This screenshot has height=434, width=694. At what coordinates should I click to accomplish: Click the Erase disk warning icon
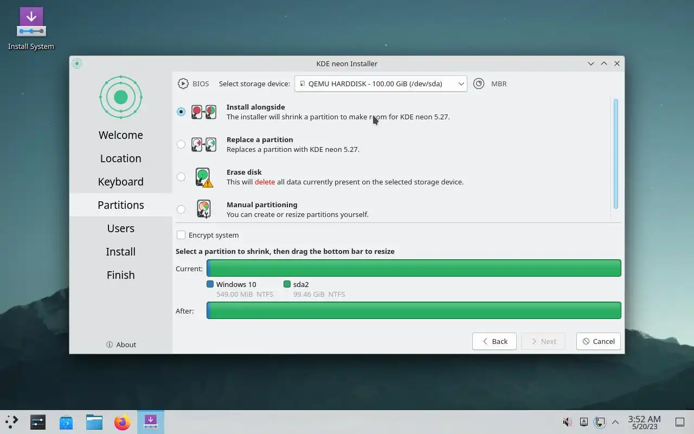(x=204, y=177)
